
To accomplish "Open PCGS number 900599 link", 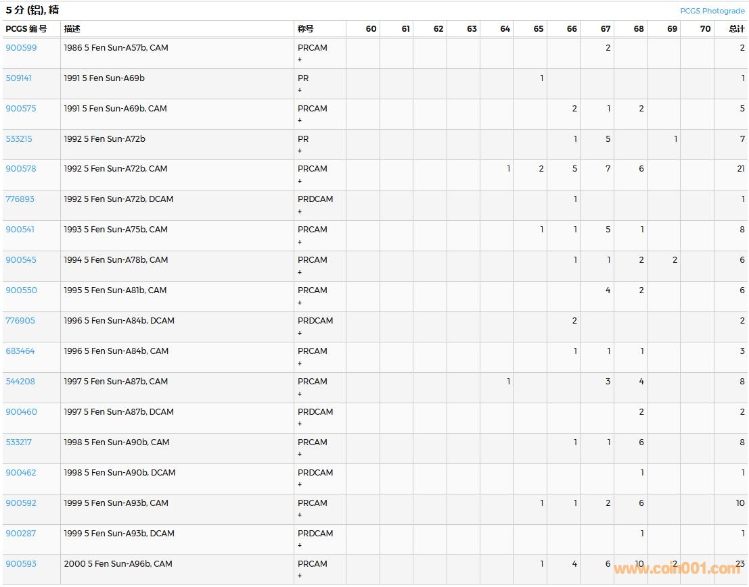I will 21,48.
